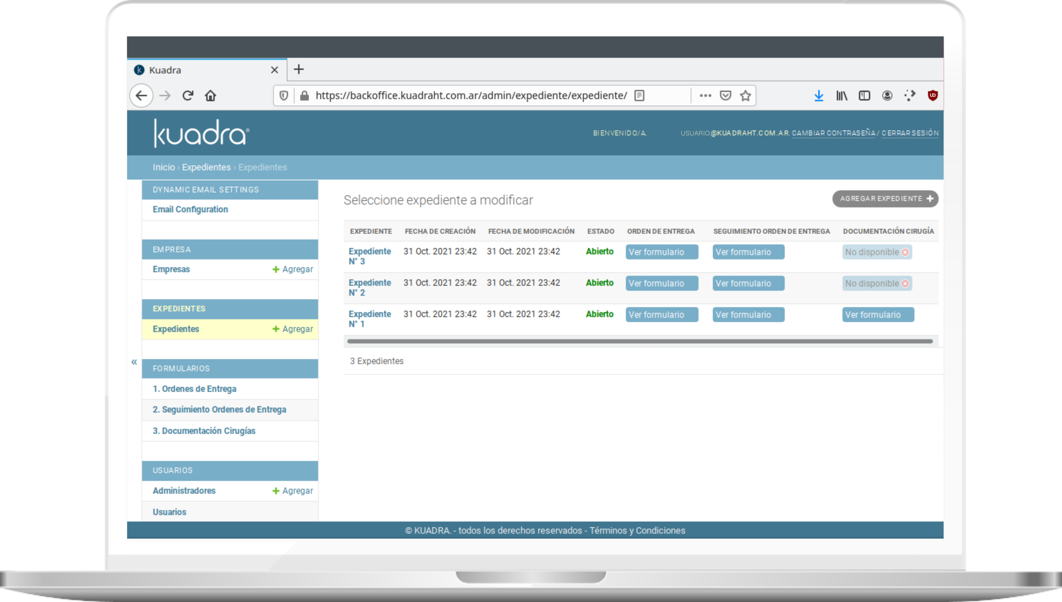
Task: Open a new browser tab with plus
Action: (298, 69)
